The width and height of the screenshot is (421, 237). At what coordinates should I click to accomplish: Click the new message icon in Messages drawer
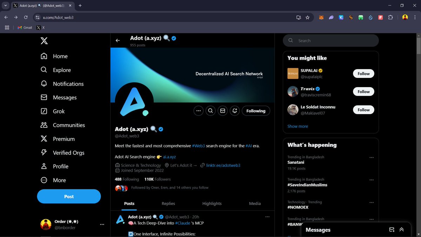coord(392,230)
